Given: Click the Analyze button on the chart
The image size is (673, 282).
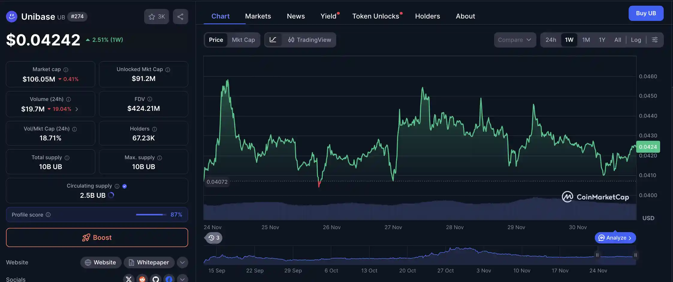Looking at the screenshot, I should [x=615, y=237].
